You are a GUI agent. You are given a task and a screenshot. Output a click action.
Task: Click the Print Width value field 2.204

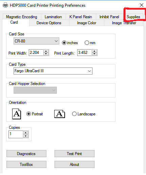pos(36,53)
